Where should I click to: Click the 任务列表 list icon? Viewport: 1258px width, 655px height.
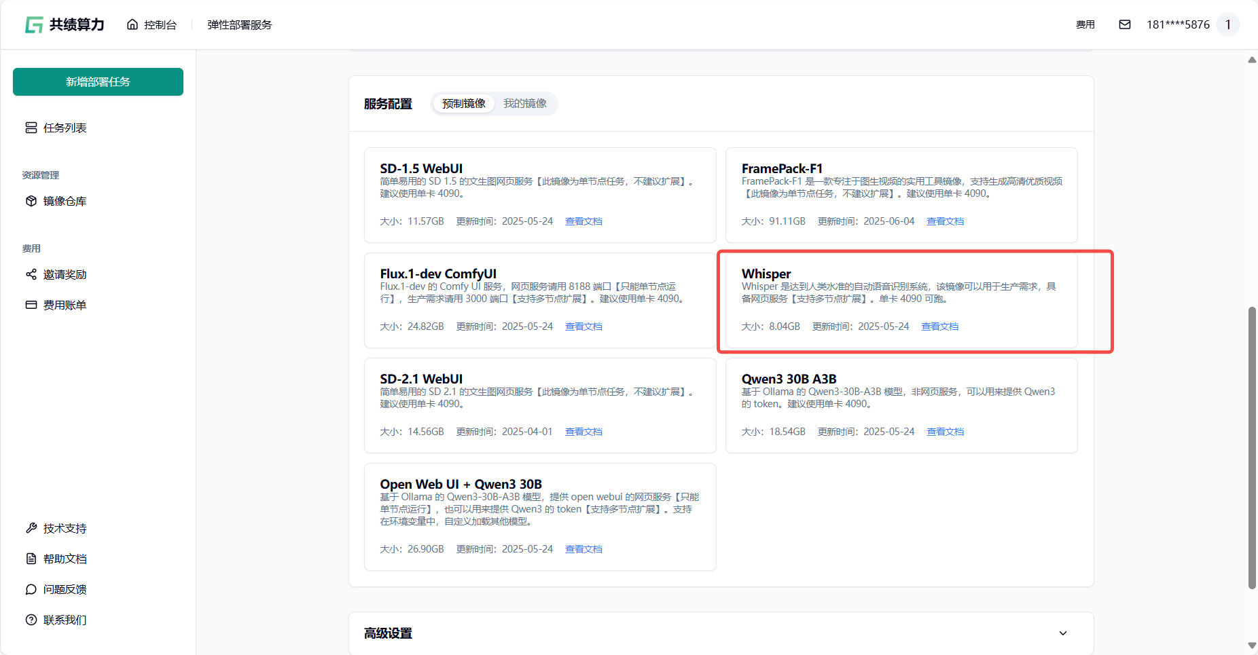31,128
